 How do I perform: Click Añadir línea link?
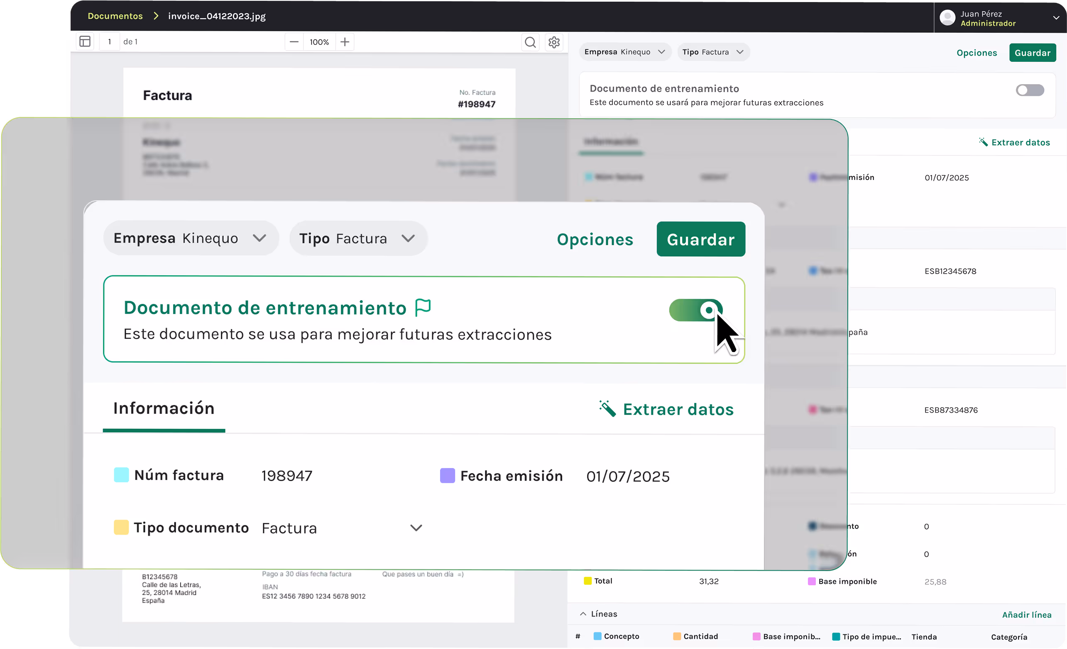click(x=1026, y=615)
